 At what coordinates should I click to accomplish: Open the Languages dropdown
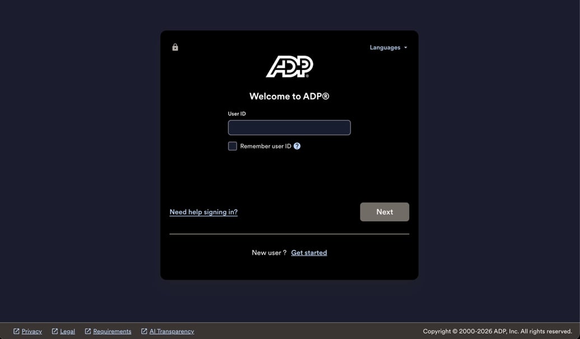tap(389, 48)
